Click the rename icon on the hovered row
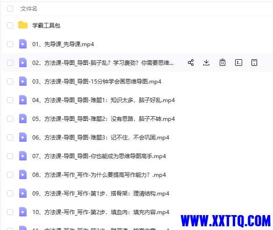Viewport: 273px width, 230px height. 238,63
